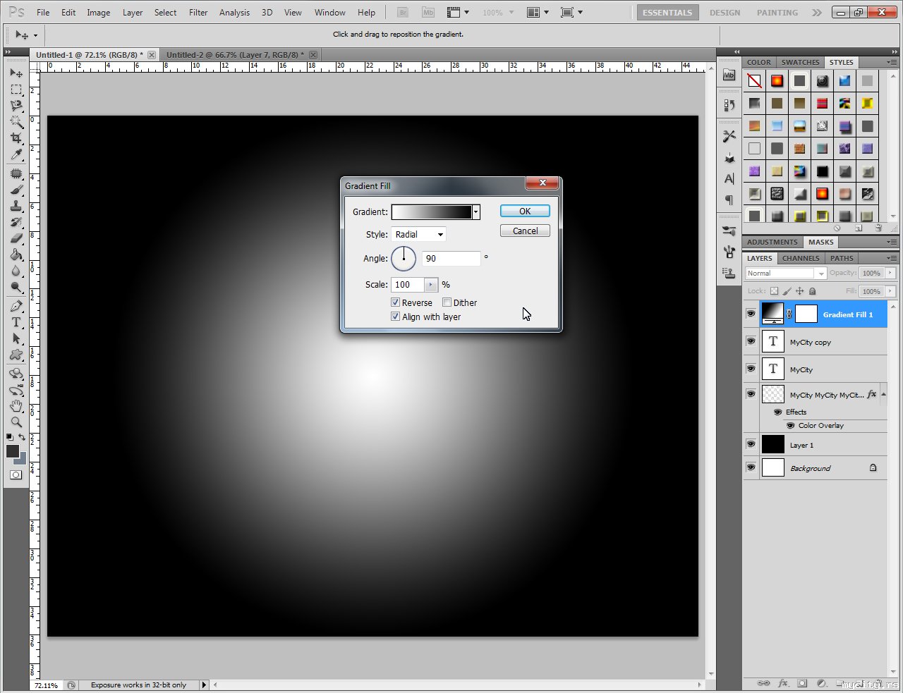The height and width of the screenshot is (693, 903).
Task: Select the Rectangular Marquee tool
Action: pyautogui.click(x=16, y=90)
